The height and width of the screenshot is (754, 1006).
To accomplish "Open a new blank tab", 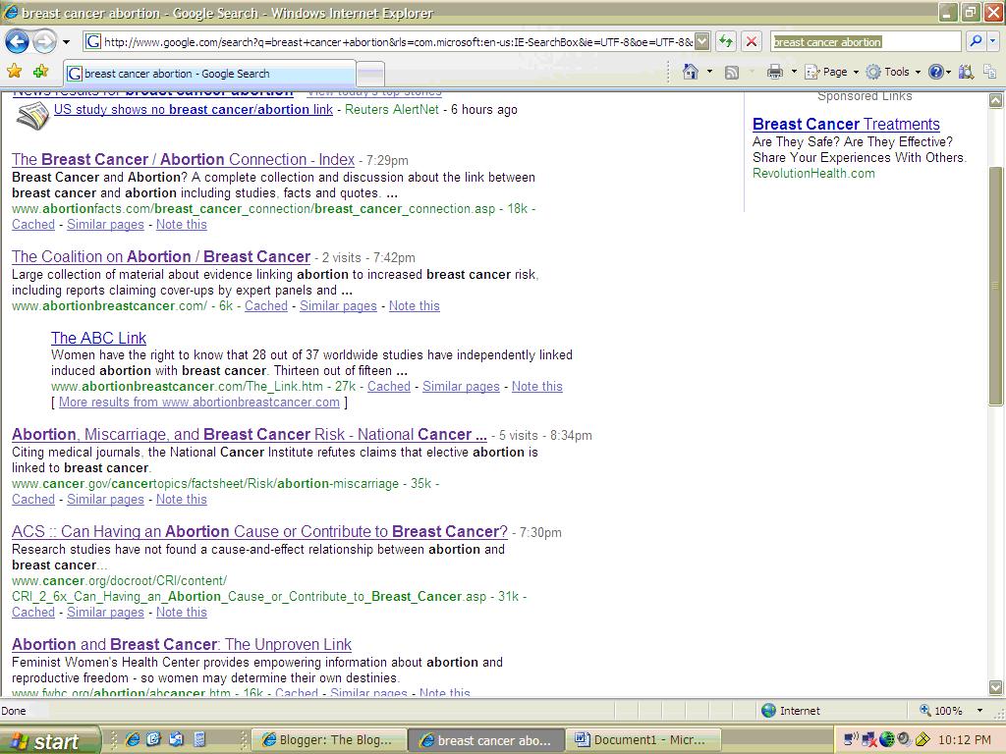I will click(370, 74).
